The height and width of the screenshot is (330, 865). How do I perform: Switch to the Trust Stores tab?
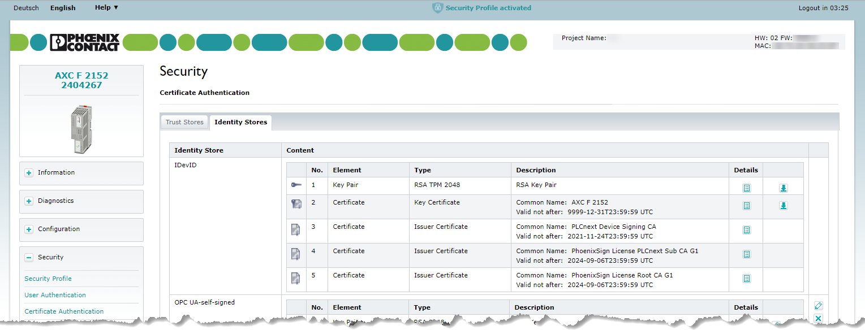tap(184, 123)
